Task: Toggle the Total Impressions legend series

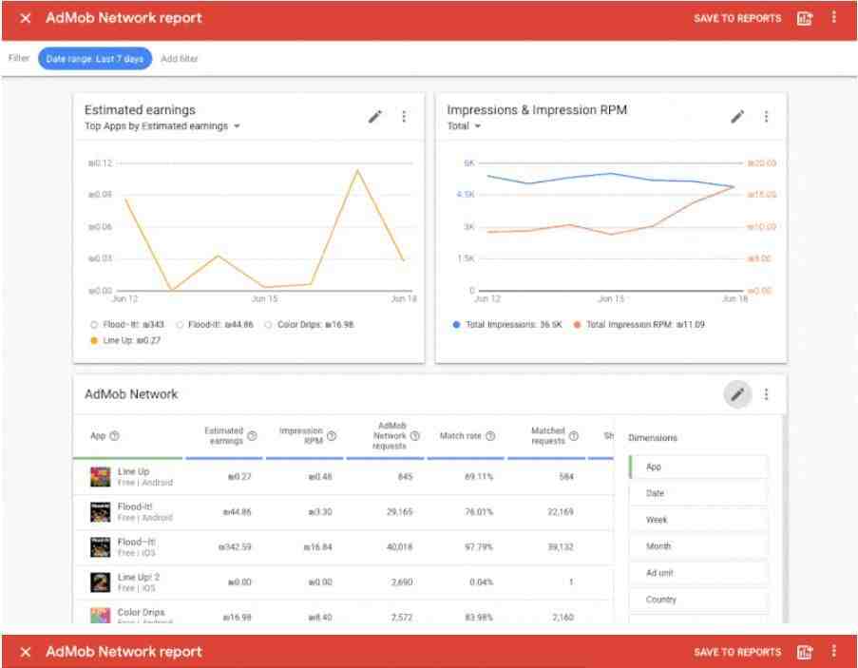Action: click(x=507, y=324)
